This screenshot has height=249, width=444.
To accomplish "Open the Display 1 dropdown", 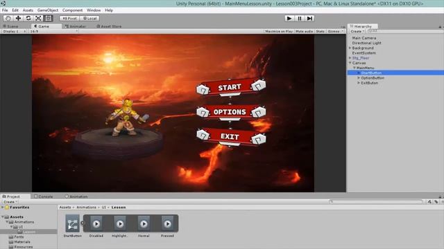I will coord(14,31).
